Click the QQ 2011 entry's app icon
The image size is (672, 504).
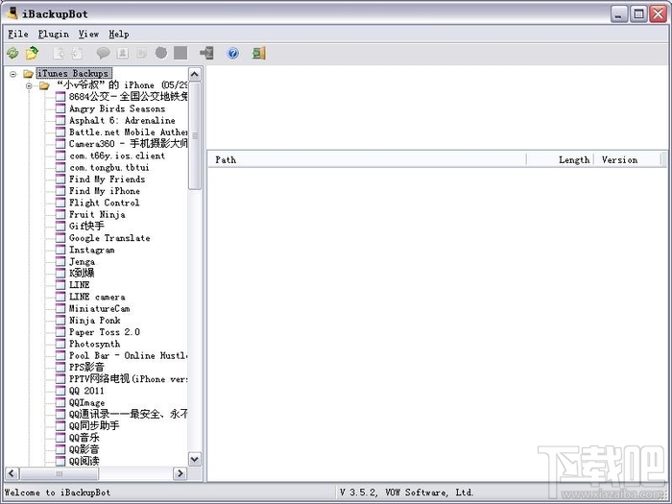(x=60, y=391)
